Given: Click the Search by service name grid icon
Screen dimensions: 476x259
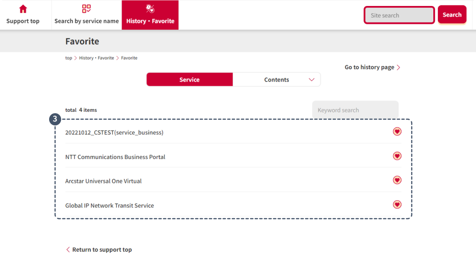Looking at the screenshot, I should pyautogui.click(x=86, y=9).
